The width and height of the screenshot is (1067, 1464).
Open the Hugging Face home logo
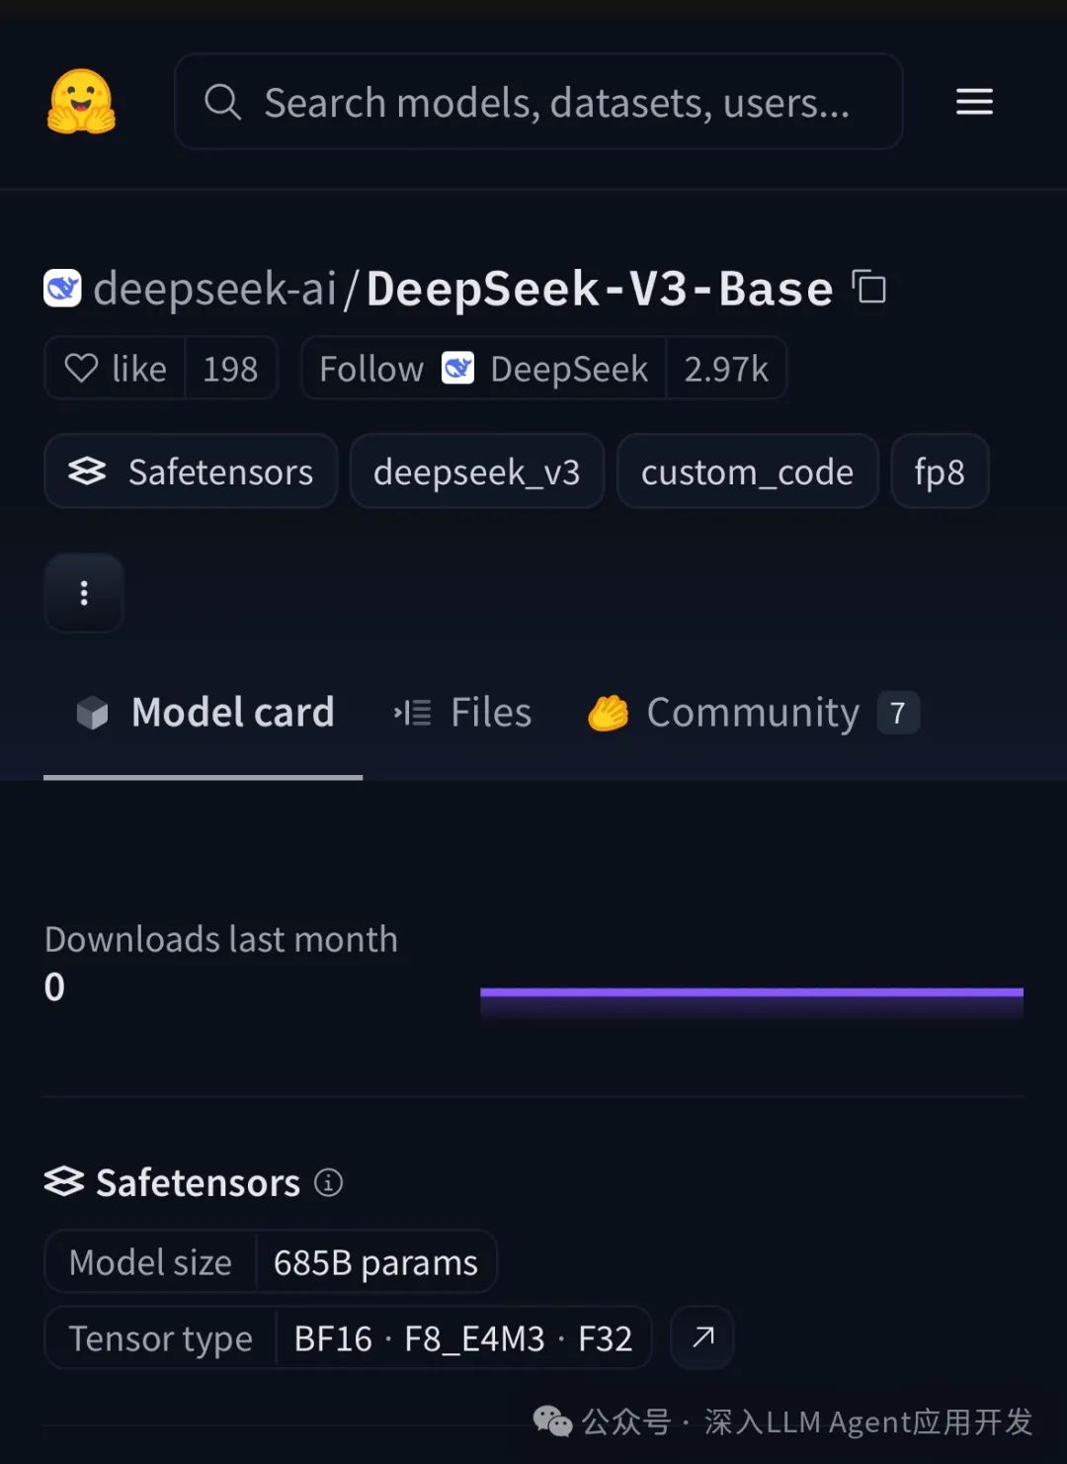81,101
